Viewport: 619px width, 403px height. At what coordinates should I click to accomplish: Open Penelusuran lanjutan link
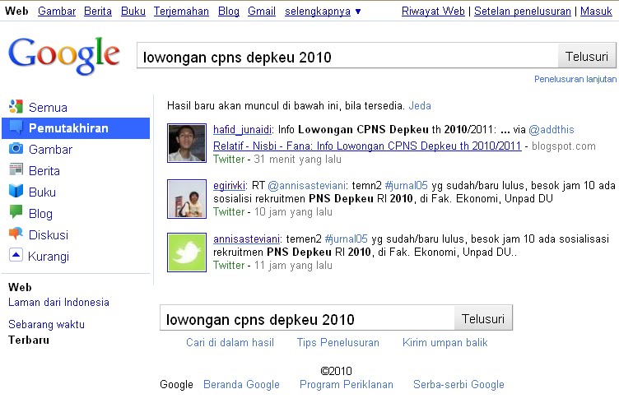pos(575,79)
